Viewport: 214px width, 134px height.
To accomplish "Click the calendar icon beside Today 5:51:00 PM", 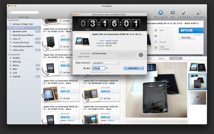I will coord(156,48).
